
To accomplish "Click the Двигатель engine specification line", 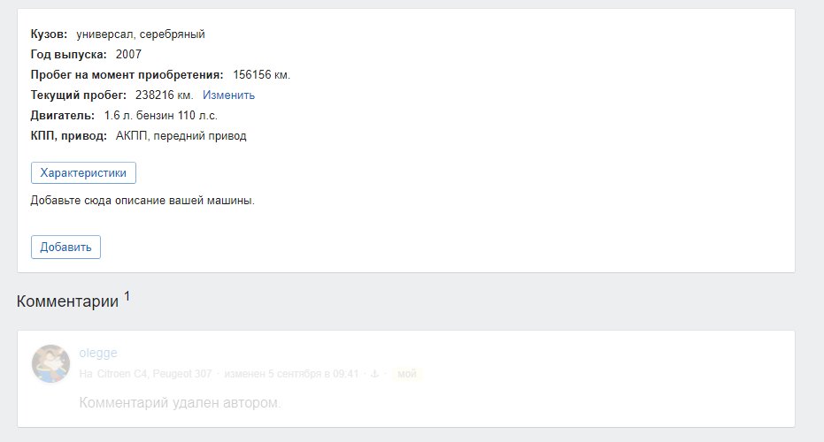I will click(124, 116).
